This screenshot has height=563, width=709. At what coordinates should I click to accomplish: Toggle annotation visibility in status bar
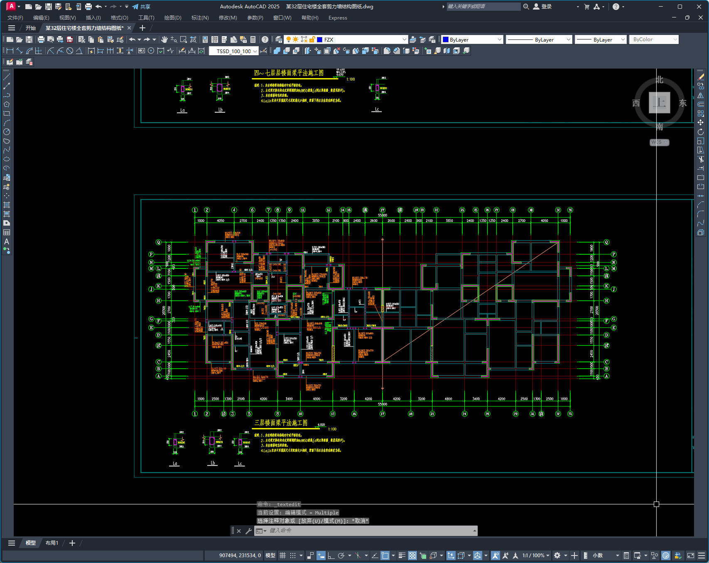coord(495,556)
